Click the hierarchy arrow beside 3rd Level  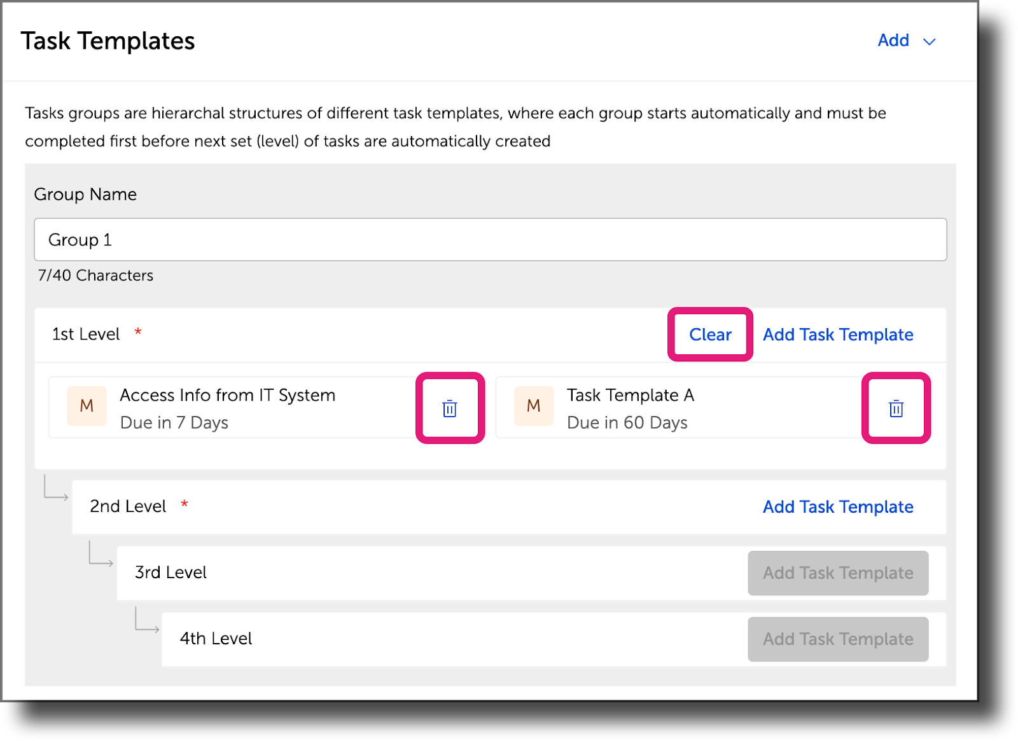pyautogui.click(x=101, y=554)
